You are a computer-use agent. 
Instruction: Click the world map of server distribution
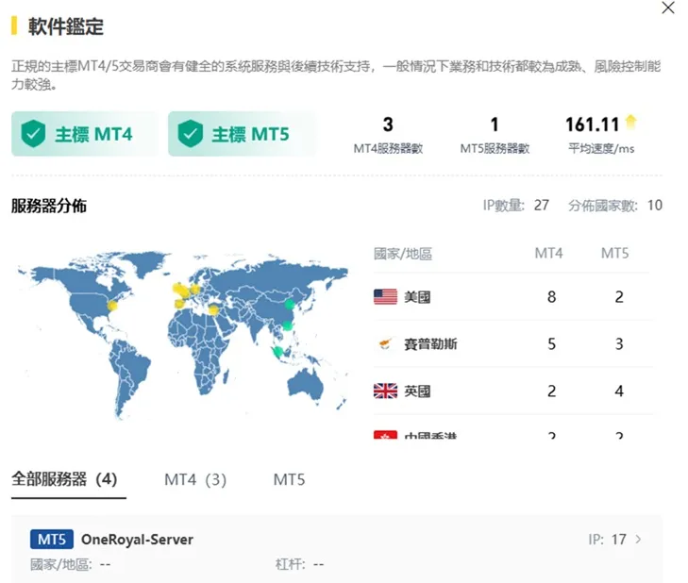(x=182, y=336)
